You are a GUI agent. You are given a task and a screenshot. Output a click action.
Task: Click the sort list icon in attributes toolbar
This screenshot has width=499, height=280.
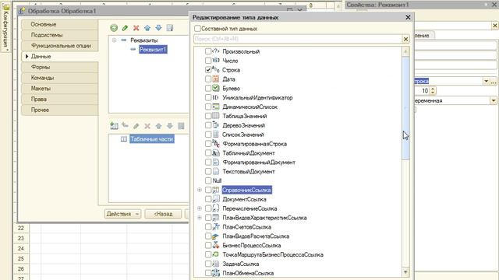170,28
